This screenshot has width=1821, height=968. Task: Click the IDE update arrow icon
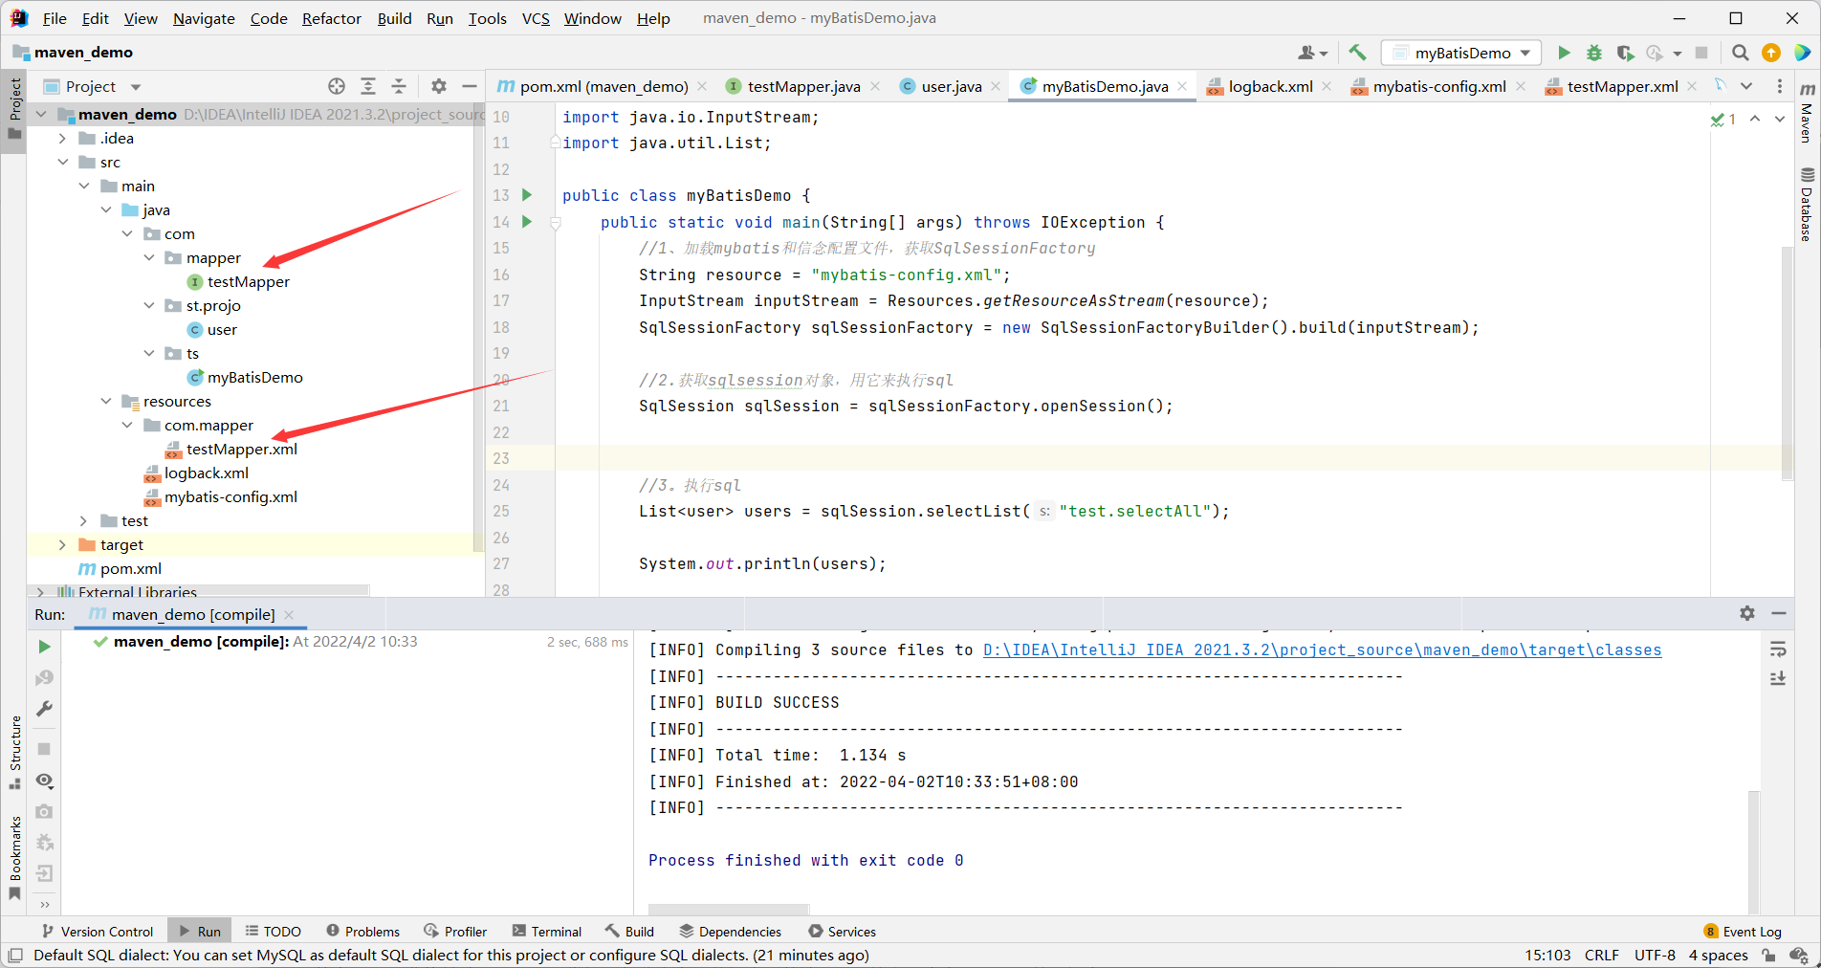point(1771,53)
